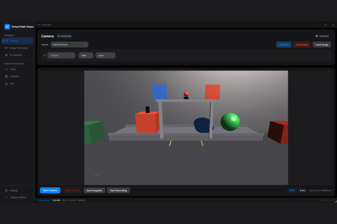
Task: Click the Industrial globe icon
Action: (6, 76)
